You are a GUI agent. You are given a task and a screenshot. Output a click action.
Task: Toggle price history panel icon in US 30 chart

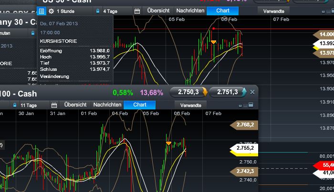tap(42, 11)
